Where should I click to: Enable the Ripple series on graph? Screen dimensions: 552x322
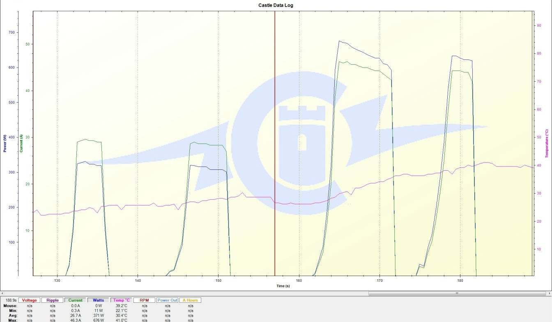point(53,300)
